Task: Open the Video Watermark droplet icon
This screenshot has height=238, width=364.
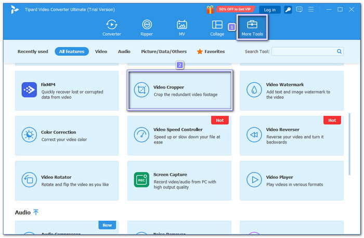Action: (x=254, y=90)
